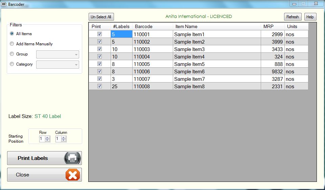Click the 'ST 40 Label' size text
The height and width of the screenshot is (190, 325).
[48, 116]
